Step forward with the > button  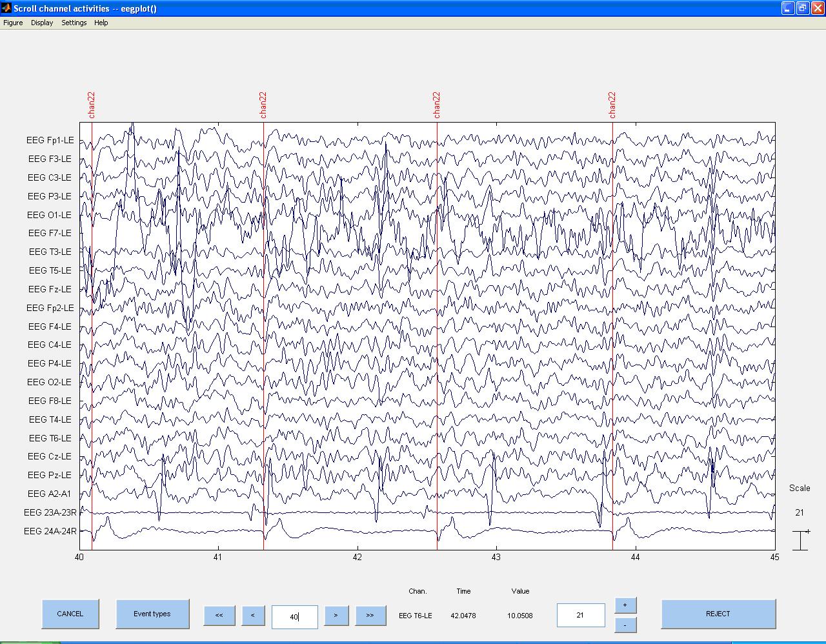(336, 615)
